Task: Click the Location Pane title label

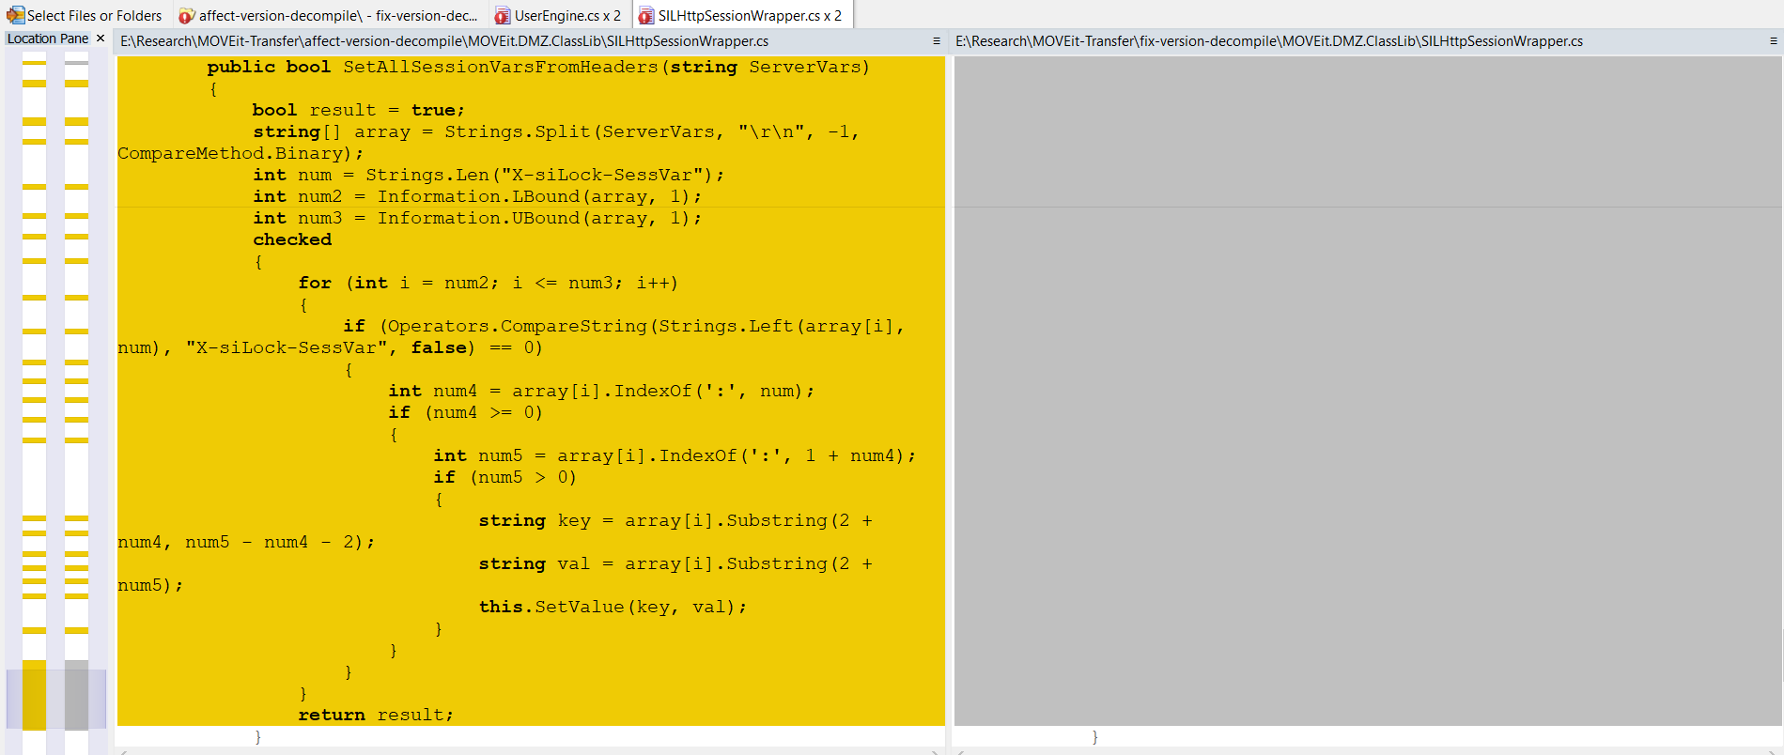Action: 48,39
